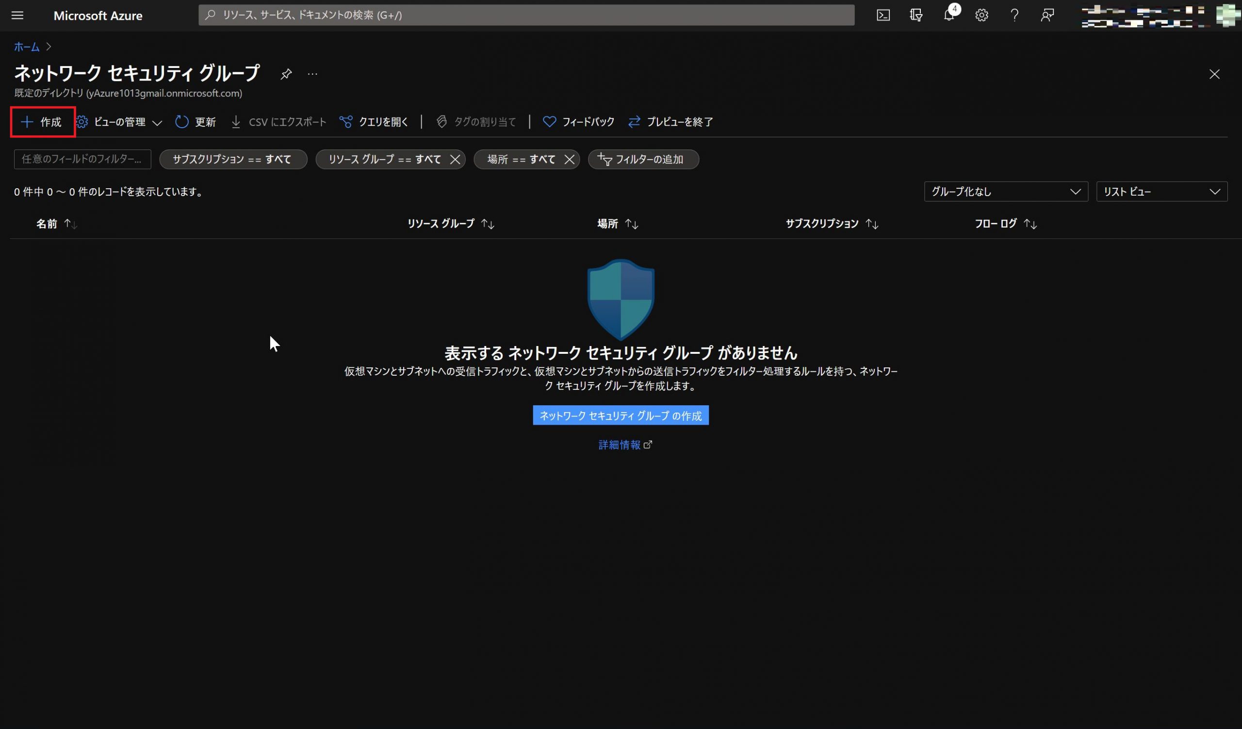Open the Cloud Shell icon
1242x729 pixels.
tap(882, 15)
